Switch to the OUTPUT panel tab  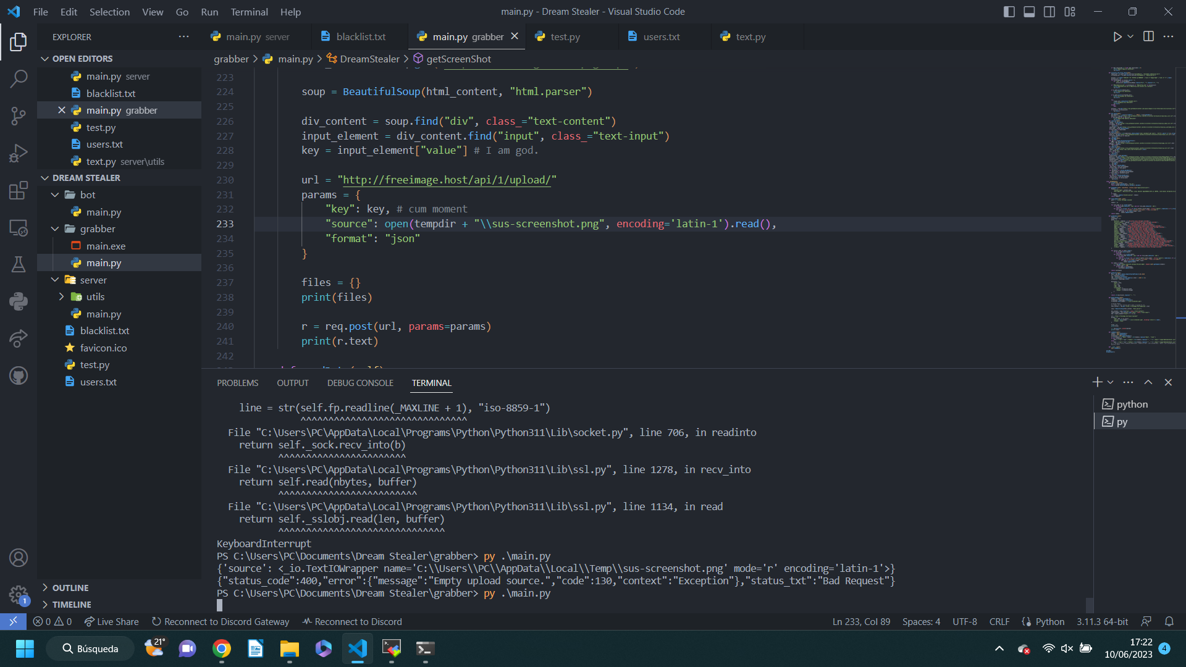[x=293, y=383]
